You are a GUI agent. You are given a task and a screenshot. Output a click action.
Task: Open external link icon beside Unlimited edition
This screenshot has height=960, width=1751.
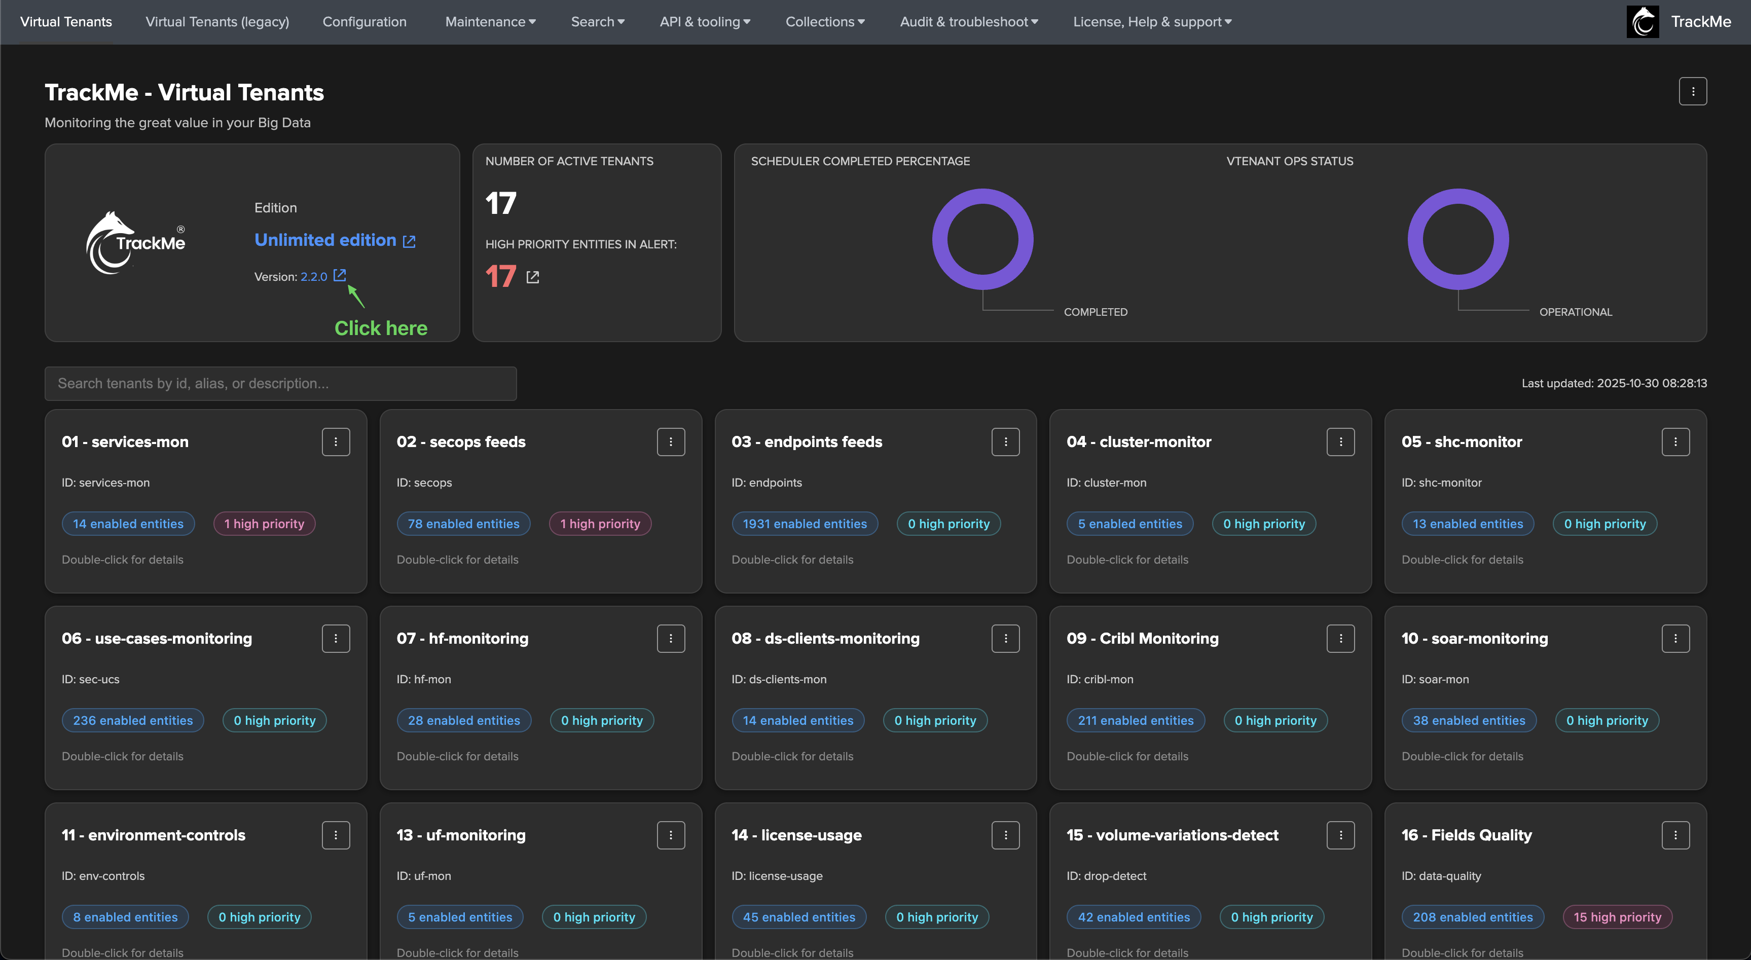(409, 241)
